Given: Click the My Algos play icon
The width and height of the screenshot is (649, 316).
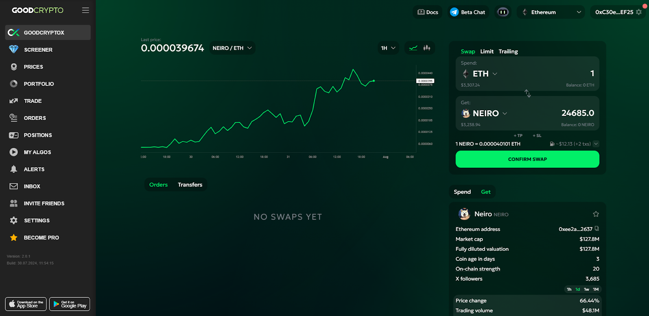Looking at the screenshot, I should pyautogui.click(x=14, y=152).
